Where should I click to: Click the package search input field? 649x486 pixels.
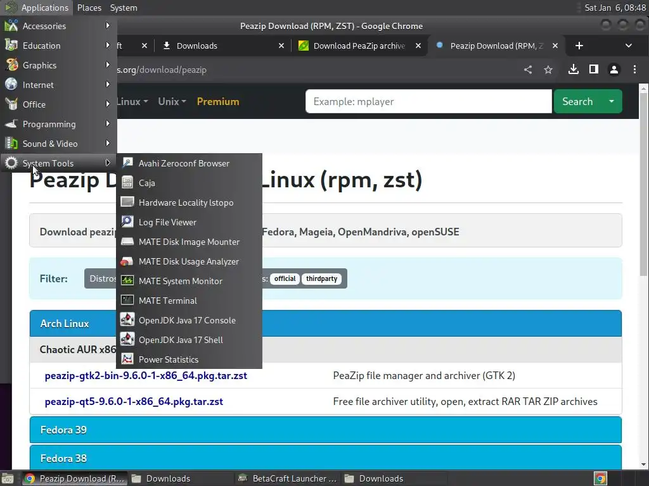click(x=428, y=101)
